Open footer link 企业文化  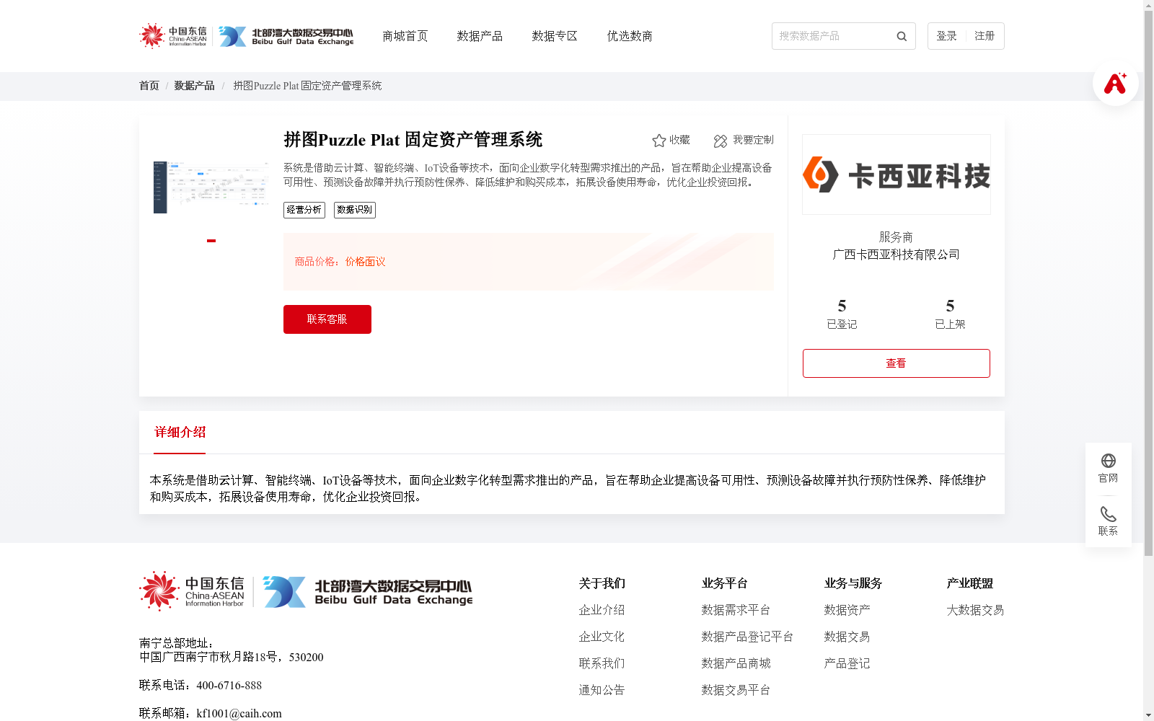point(602,637)
